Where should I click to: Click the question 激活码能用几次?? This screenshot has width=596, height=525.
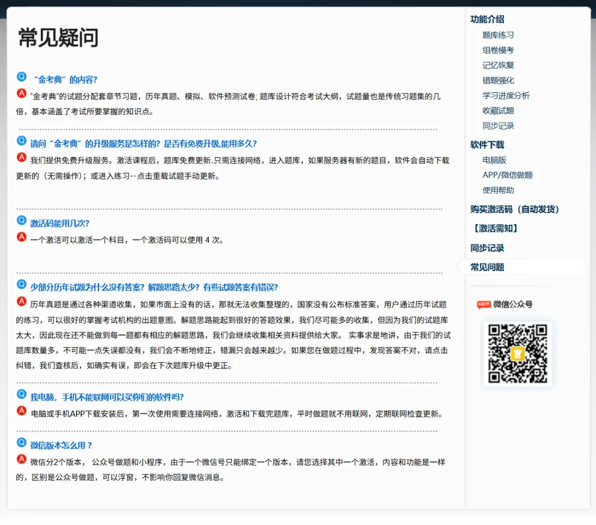pyautogui.click(x=60, y=224)
